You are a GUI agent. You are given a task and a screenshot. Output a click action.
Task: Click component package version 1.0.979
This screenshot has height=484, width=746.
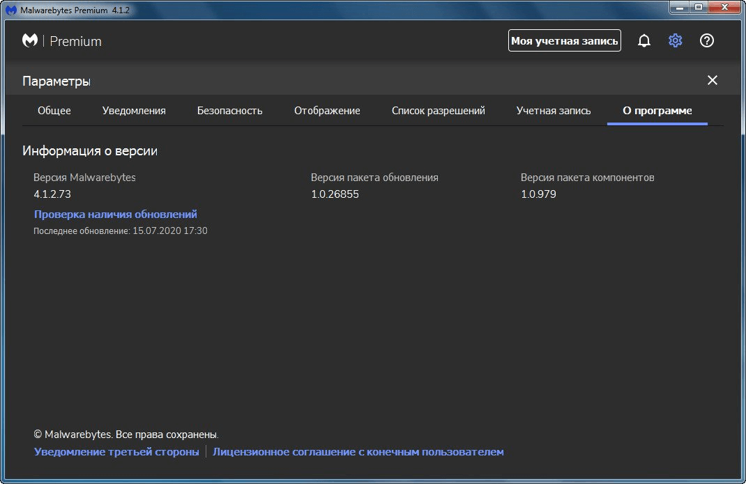(538, 194)
